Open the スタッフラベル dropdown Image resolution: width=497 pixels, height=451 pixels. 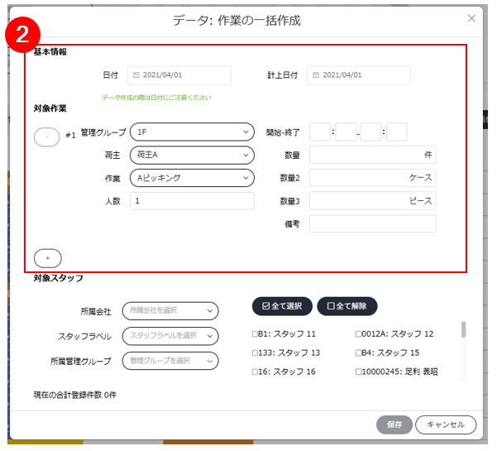170,336
